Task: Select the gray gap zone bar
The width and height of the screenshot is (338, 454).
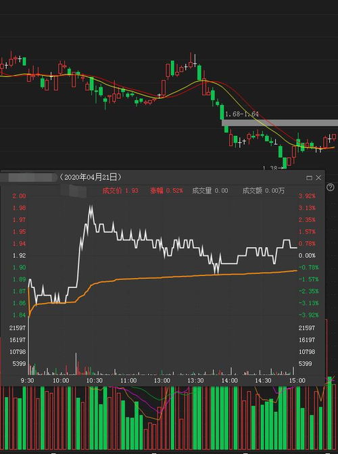Action: click(280, 122)
